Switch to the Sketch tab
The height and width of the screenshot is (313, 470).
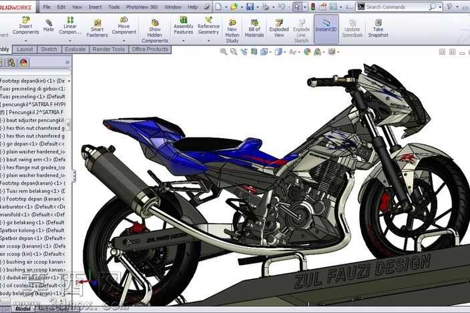pyautogui.click(x=49, y=49)
